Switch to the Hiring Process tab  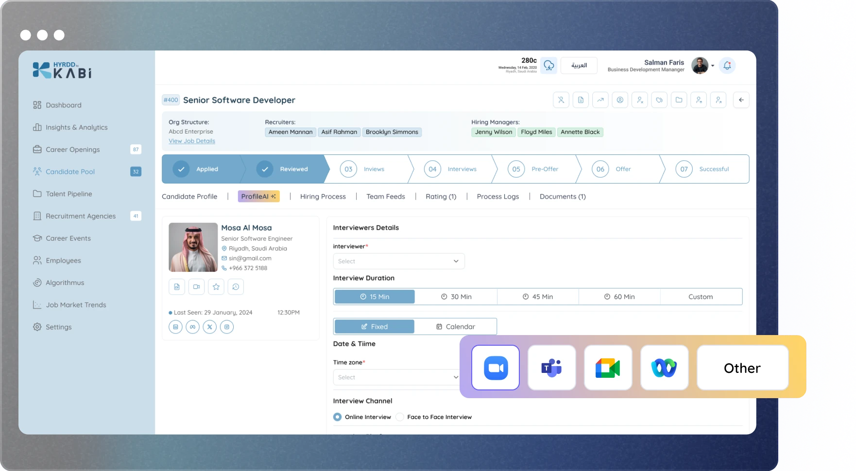(323, 197)
